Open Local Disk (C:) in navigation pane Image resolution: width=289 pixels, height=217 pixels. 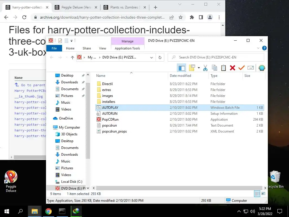tap(71, 182)
